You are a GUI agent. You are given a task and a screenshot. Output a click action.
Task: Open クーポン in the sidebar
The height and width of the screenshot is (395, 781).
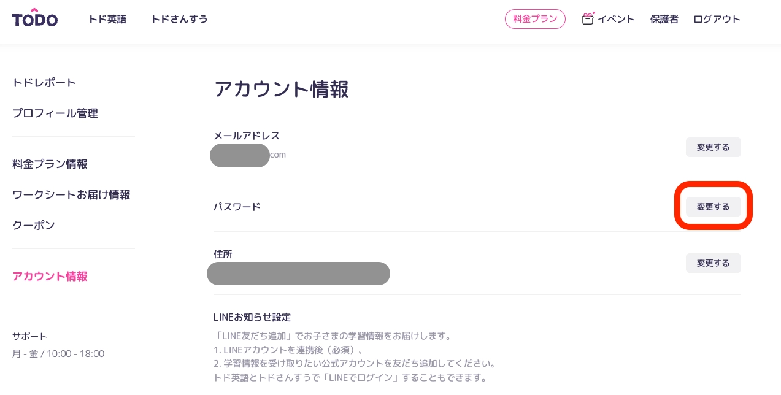[34, 225]
